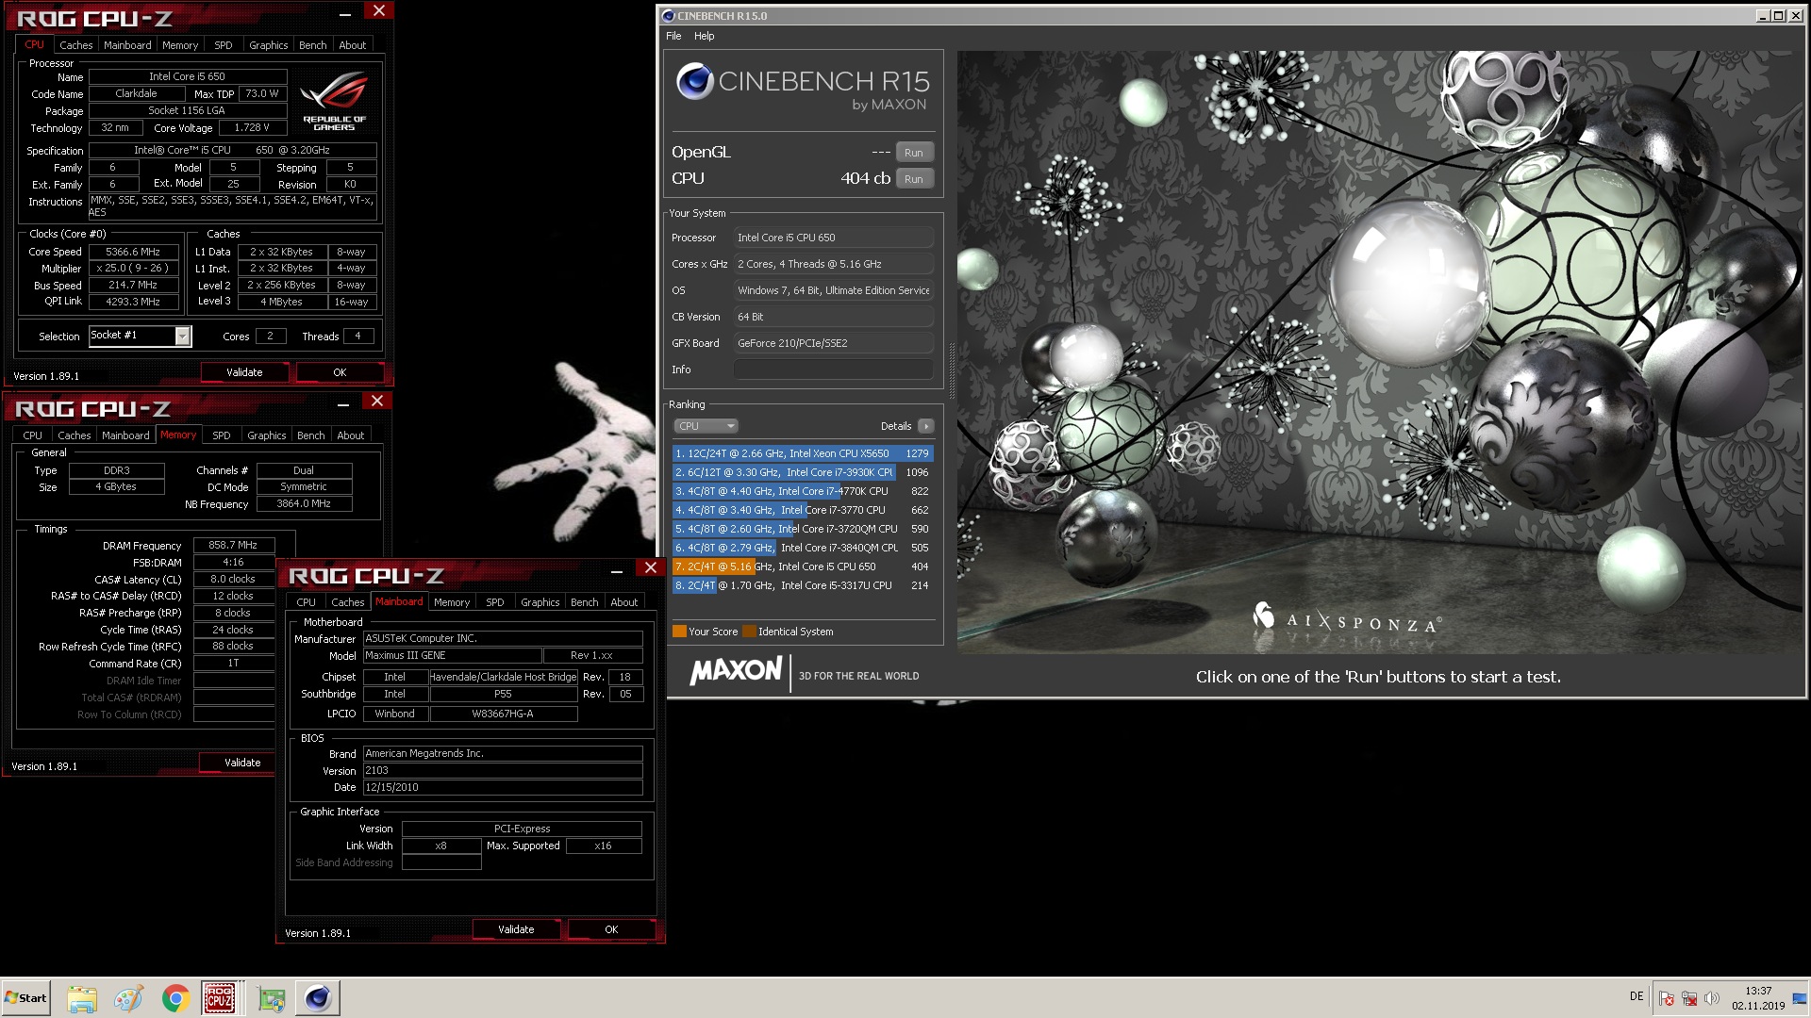Run the OpenGL benchmark

[914, 153]
